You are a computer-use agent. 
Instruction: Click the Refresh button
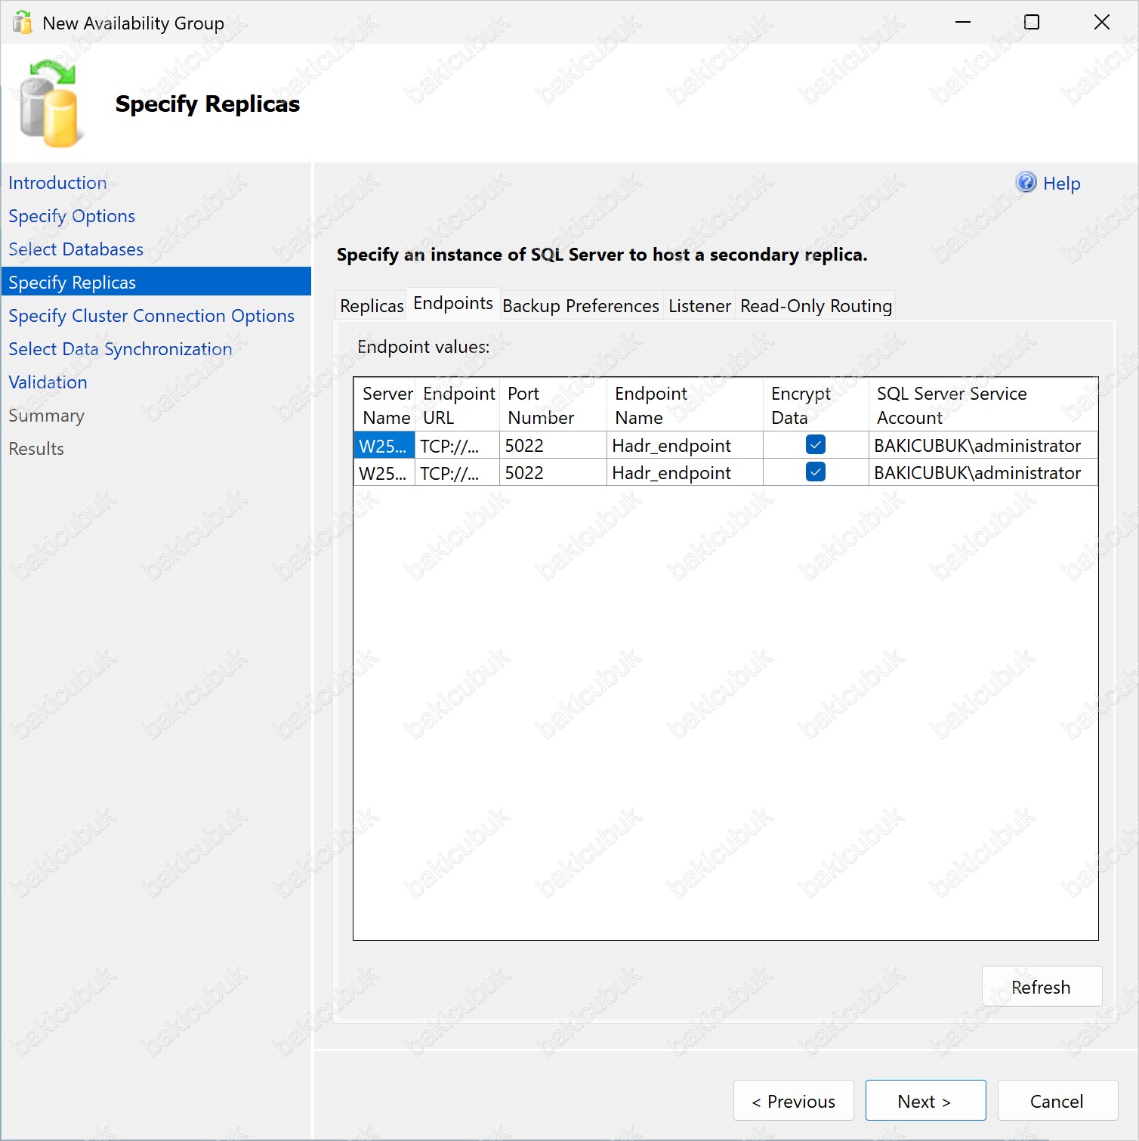1042,986
